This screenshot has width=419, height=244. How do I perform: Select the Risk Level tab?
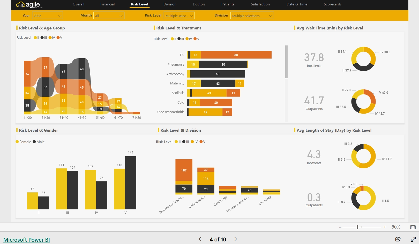tap(139, 4)
